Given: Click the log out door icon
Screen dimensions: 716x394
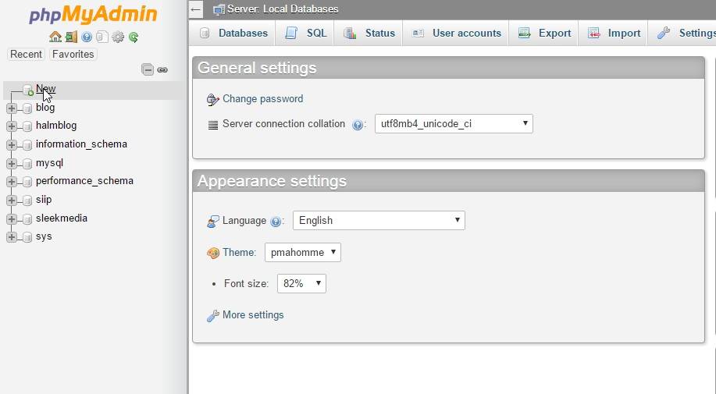Looking at the screenshot, I should pyautogui.click(x=71, y=37).
